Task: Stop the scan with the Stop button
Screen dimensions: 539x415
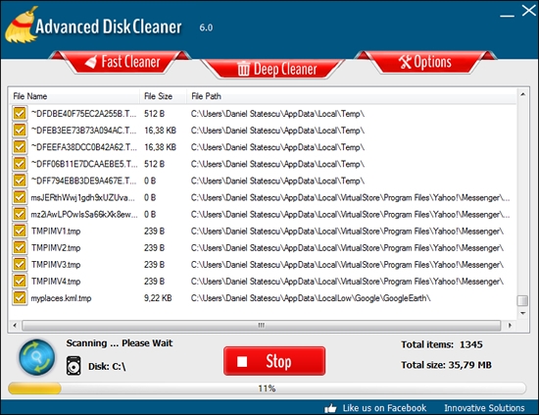Action: pyautogui.click(x=274, y=361)
